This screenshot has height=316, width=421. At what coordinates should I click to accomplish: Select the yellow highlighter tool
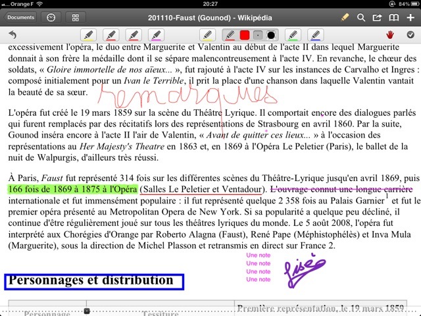pyautogui.click(x=89, y=34)
